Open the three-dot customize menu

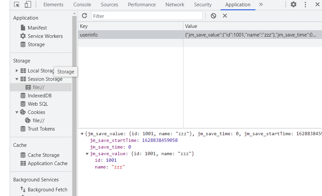305,4
